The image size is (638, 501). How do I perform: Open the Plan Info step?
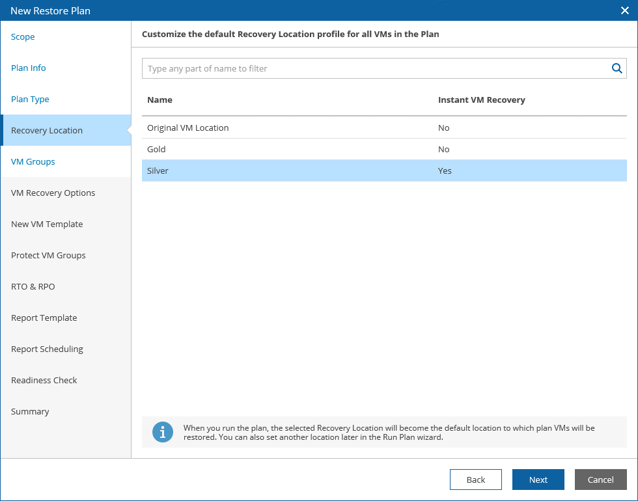pyautogui.click(x=29, y=68)
